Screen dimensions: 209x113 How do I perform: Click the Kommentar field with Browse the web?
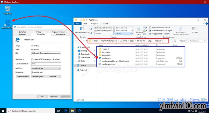tap(46, 72)
